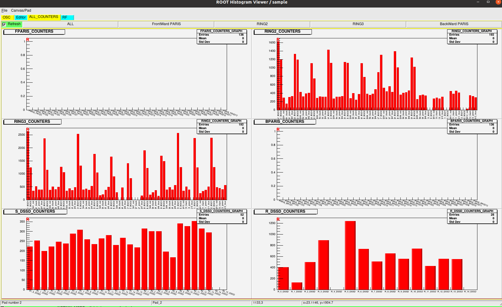Open the File menu
Image resolution: width=502 pixels, height=307 pixels.
tap(4, 10)
